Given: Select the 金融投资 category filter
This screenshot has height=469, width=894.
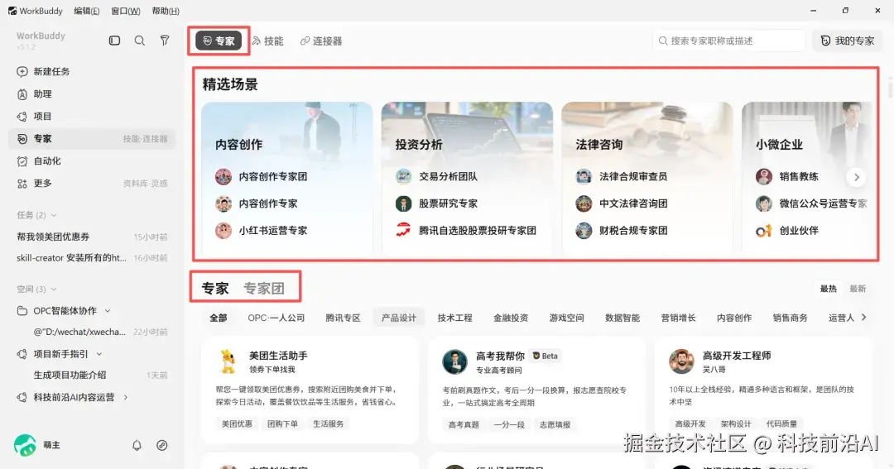Looking at the screenshot, I should tap(510, 318).
